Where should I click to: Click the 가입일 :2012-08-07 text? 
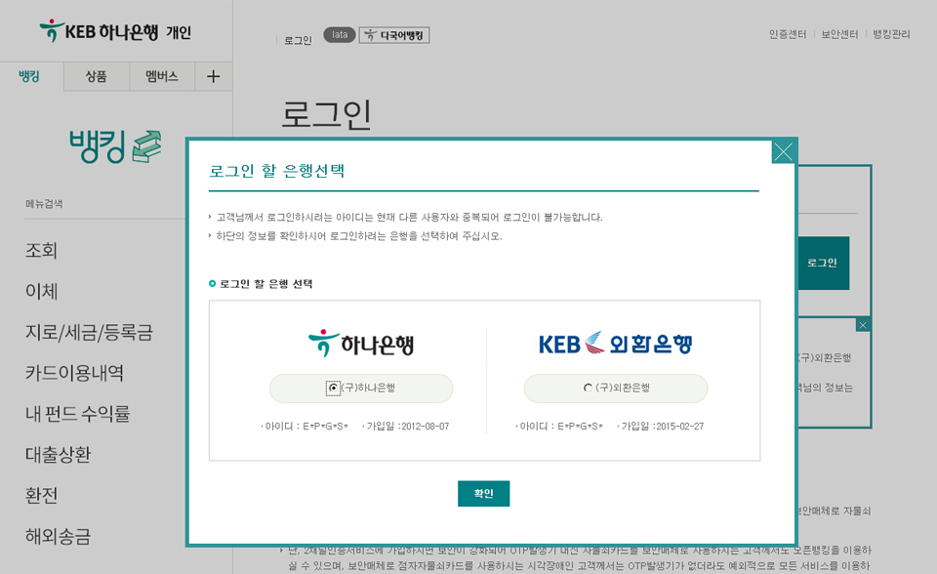coord(408,427)
